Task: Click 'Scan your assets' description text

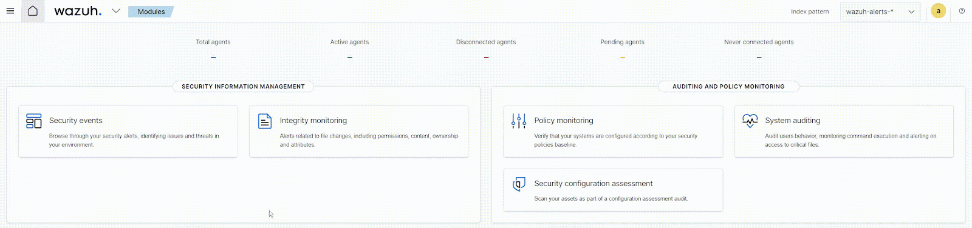Action: coord(611,199)
